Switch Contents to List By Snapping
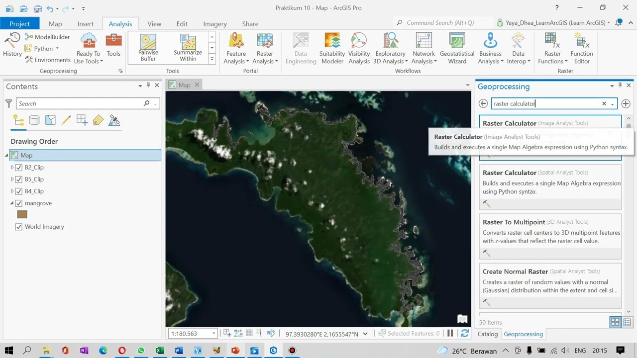Viewport: 637px width, 358px height. click(82, 120)
